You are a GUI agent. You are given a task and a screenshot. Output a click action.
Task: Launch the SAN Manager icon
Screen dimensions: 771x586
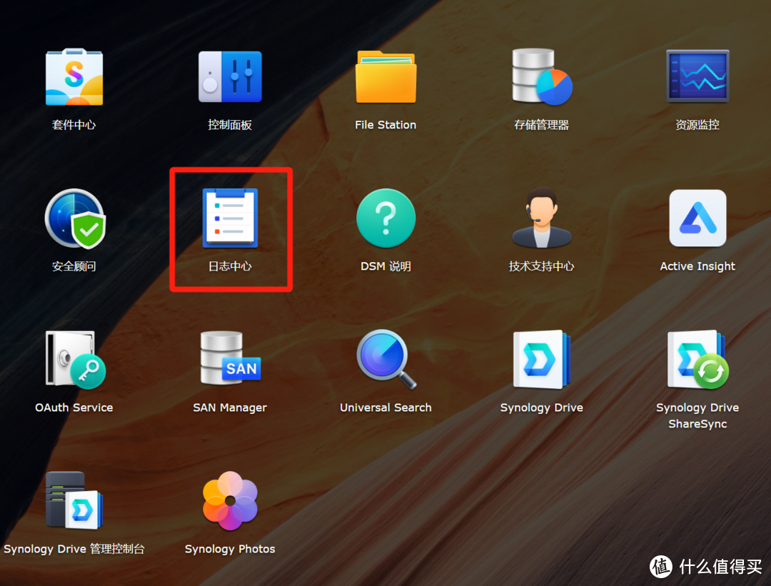click(230, 358)
